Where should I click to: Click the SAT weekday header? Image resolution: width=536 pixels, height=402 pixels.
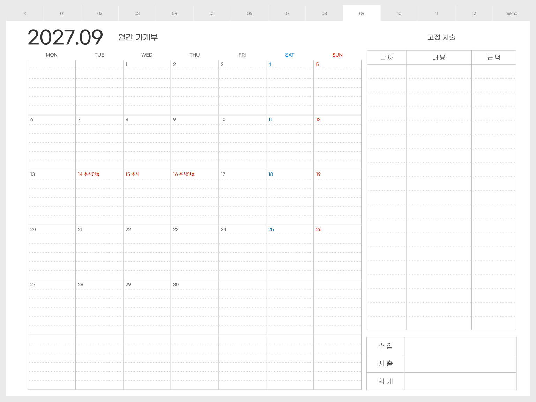pos(290,55)
